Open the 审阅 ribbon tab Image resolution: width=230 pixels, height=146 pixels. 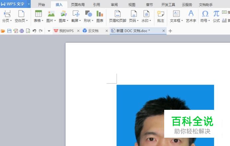(x=114, y=5)
